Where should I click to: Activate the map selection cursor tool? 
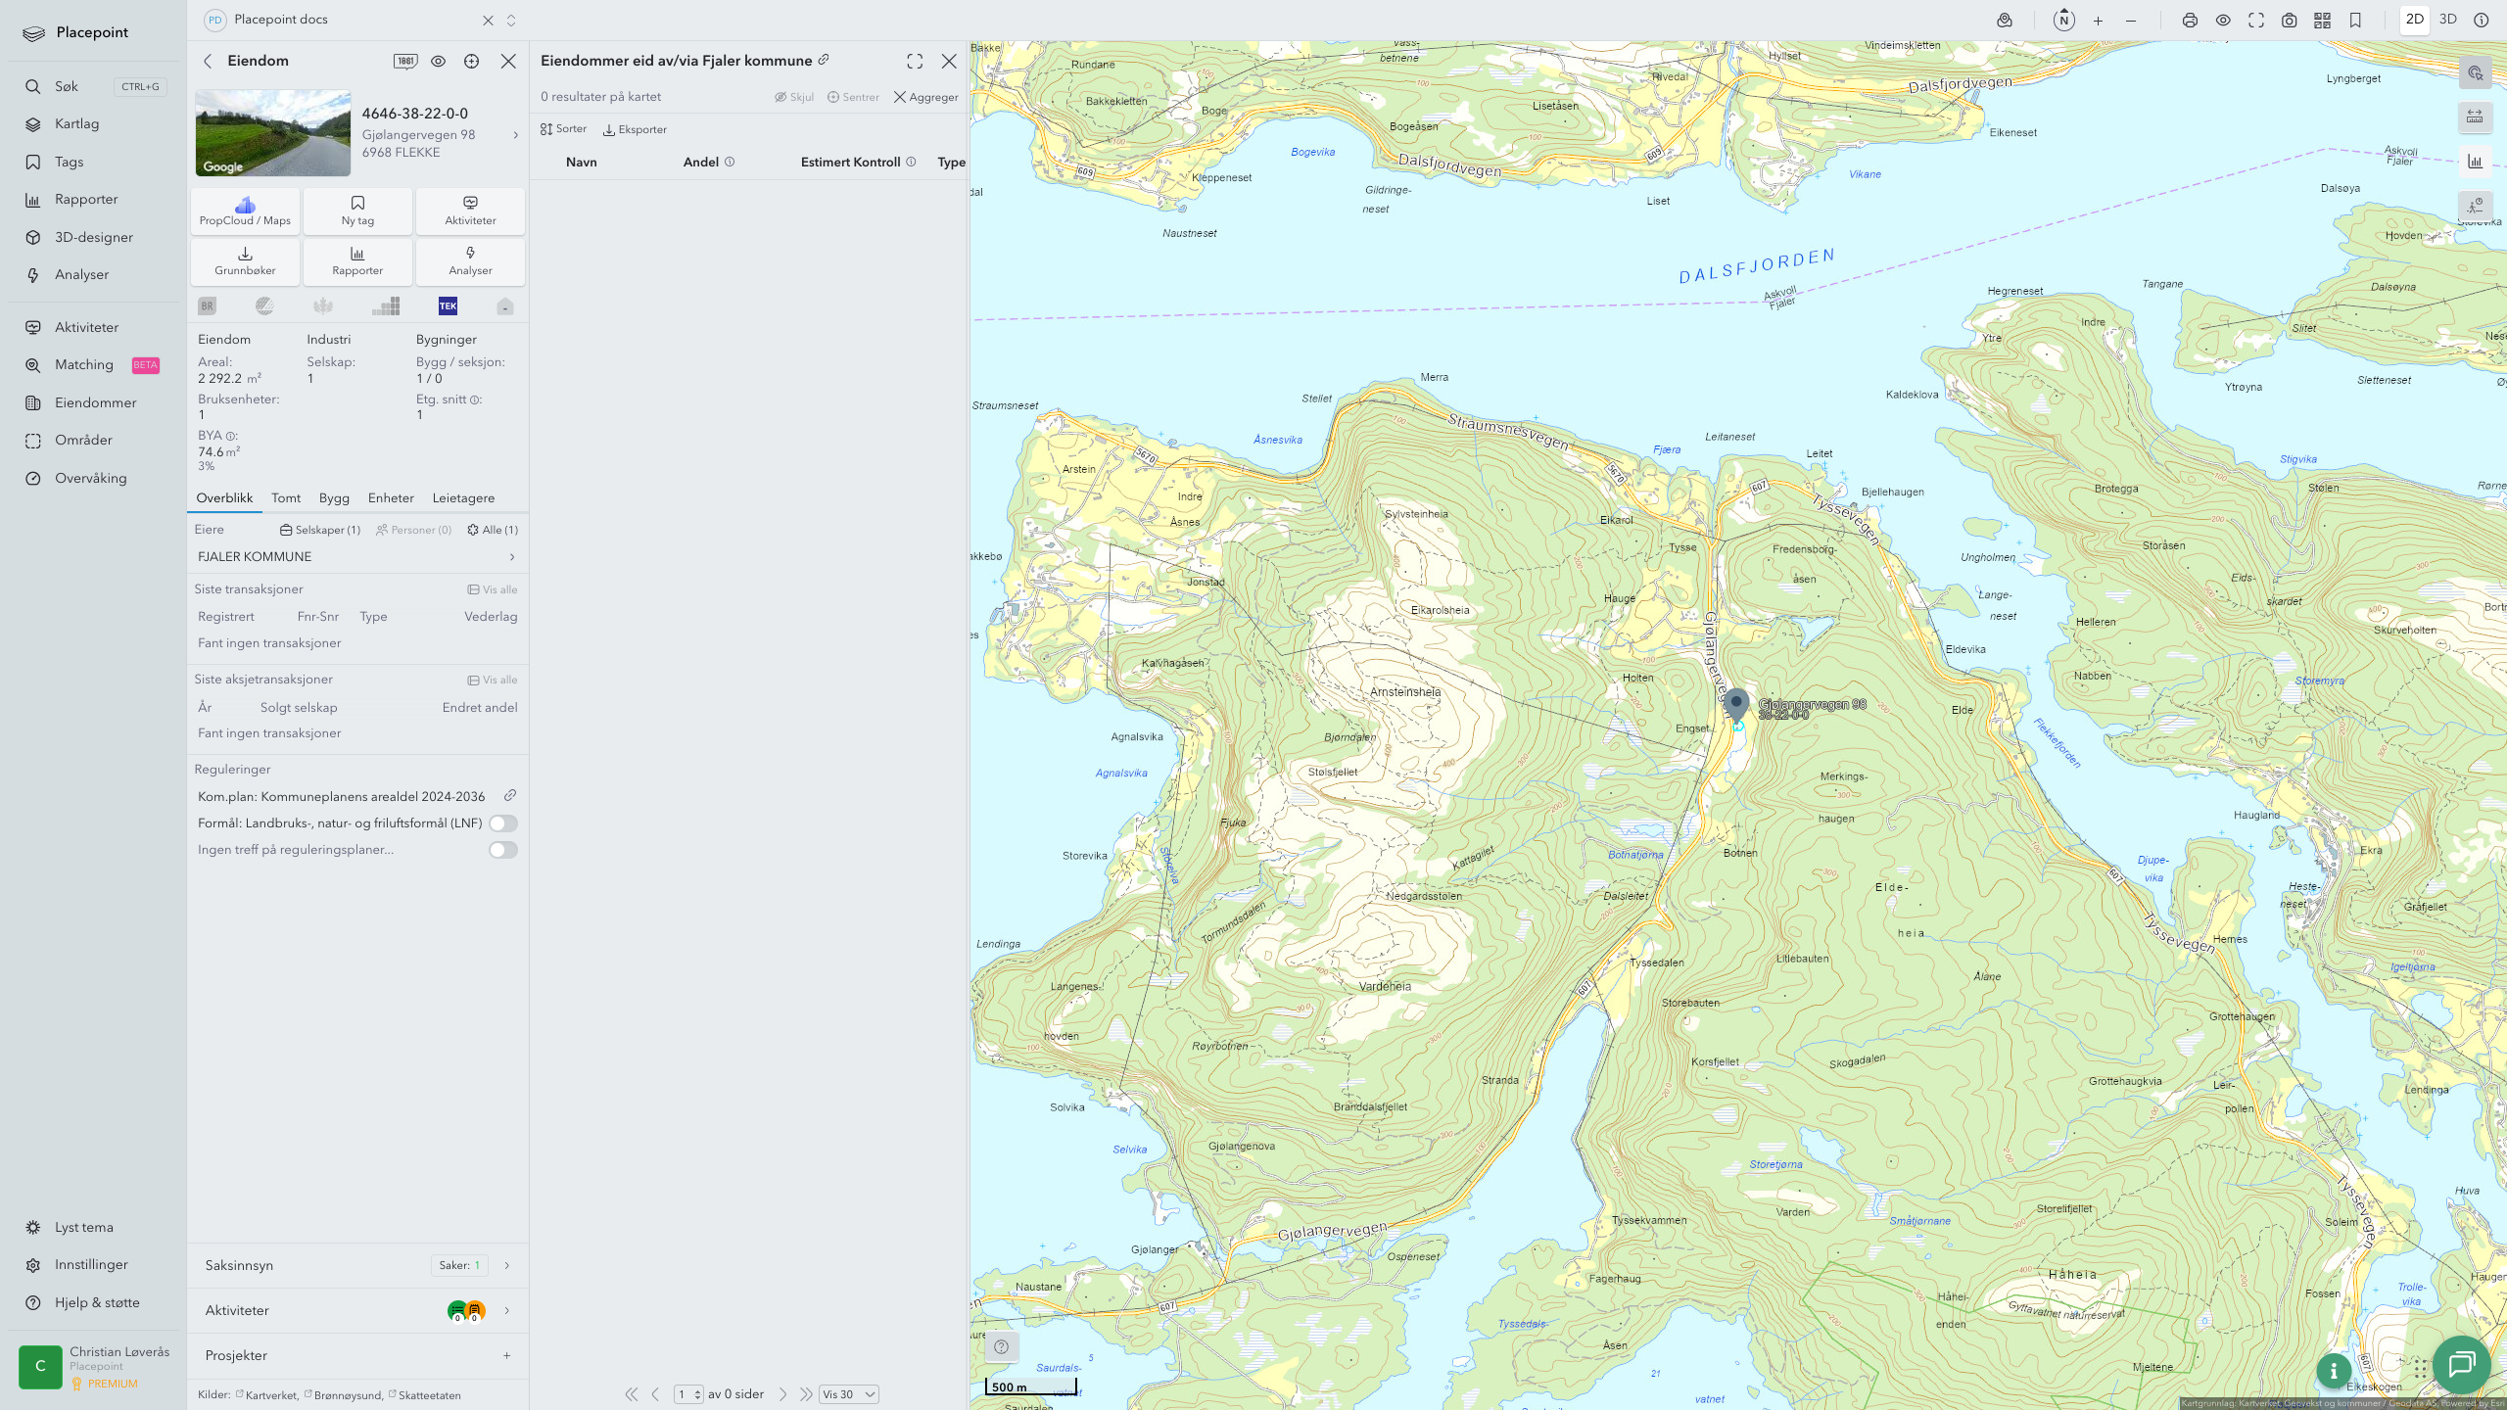[2475, 73]
